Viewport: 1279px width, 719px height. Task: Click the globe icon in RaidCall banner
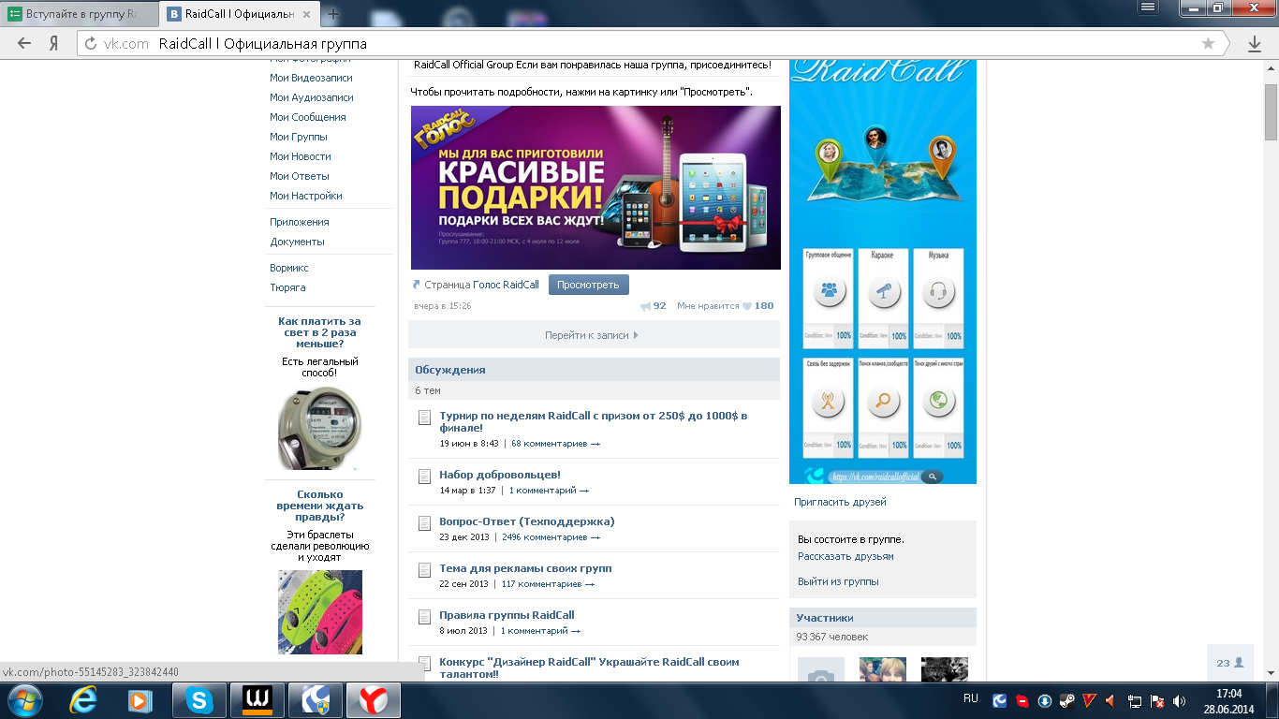937,402
